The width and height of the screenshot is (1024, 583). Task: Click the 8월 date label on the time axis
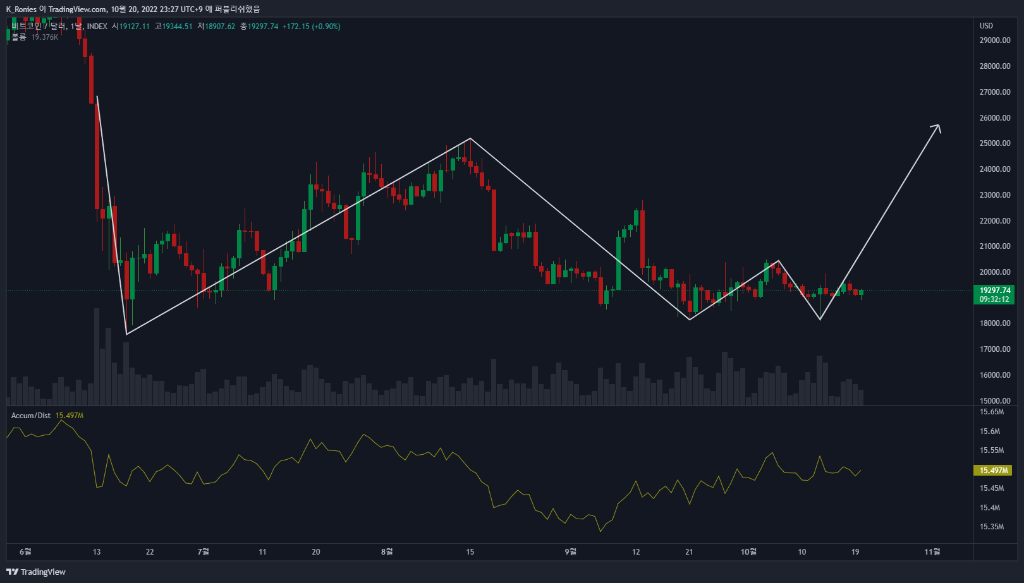387,552
